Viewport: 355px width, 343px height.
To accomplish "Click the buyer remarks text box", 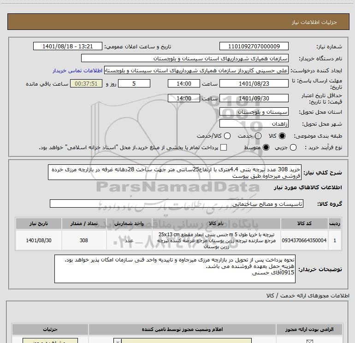I will pyautogui.click(x=175, y=269).
